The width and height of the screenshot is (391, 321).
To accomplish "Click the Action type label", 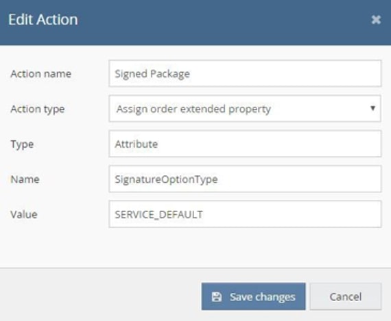I will (x=38, y=110).
